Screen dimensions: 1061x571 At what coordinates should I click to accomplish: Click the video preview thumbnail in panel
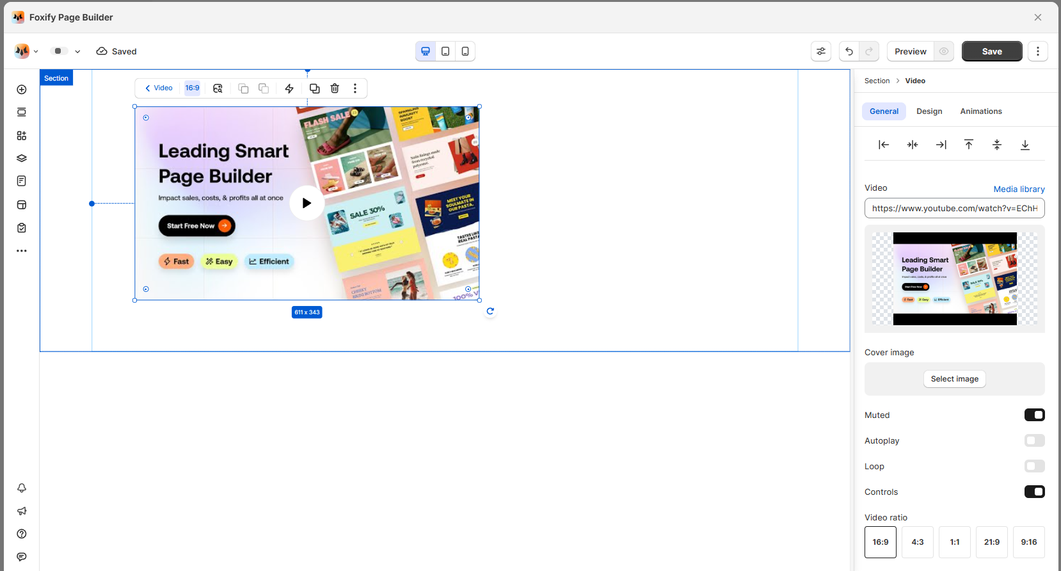pos(955,278)
